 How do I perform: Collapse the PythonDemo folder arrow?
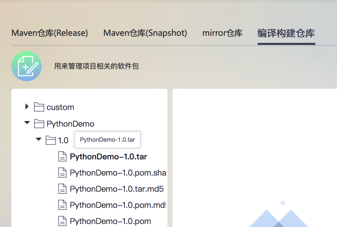point(27,123)
